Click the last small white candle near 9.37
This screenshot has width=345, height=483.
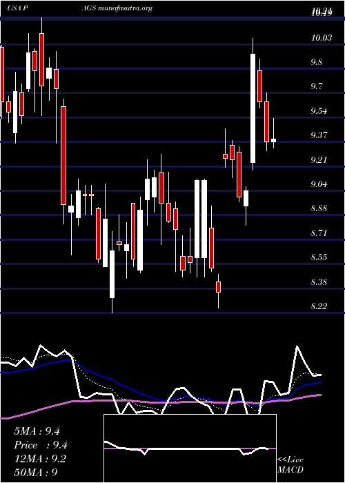click(273, 140)
